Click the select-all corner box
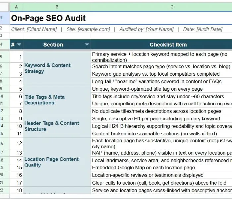The height and width of the screenshot is (199, 232). 4,7
